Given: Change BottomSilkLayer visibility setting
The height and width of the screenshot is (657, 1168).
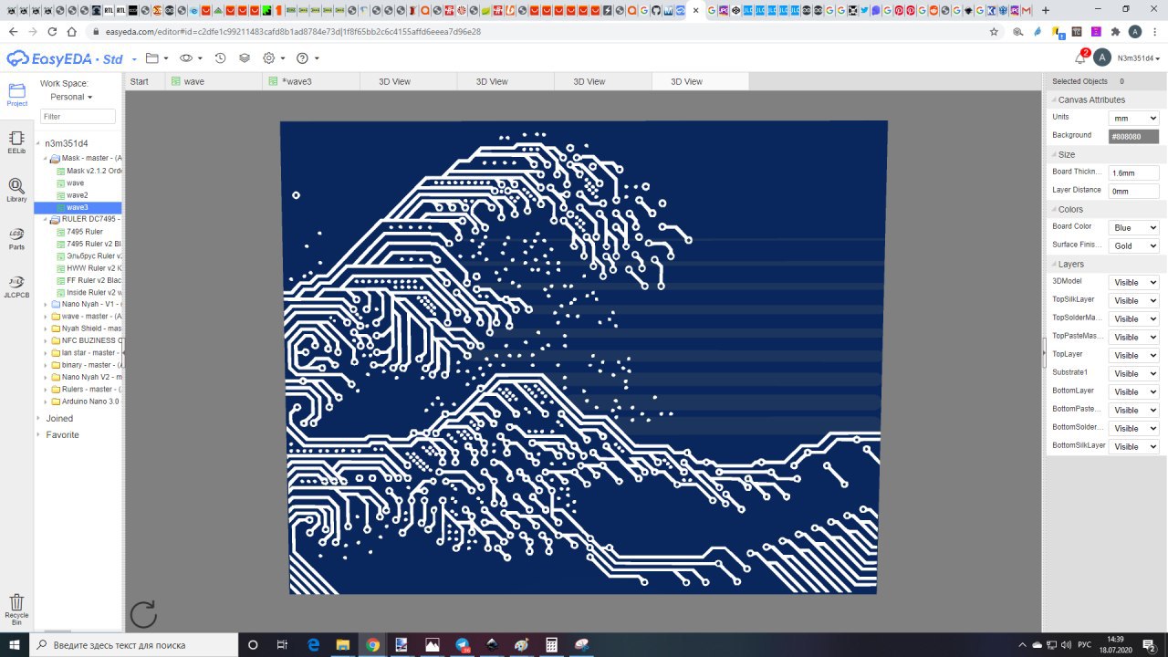Looking at the screenshot, I should click(1133, 446).
